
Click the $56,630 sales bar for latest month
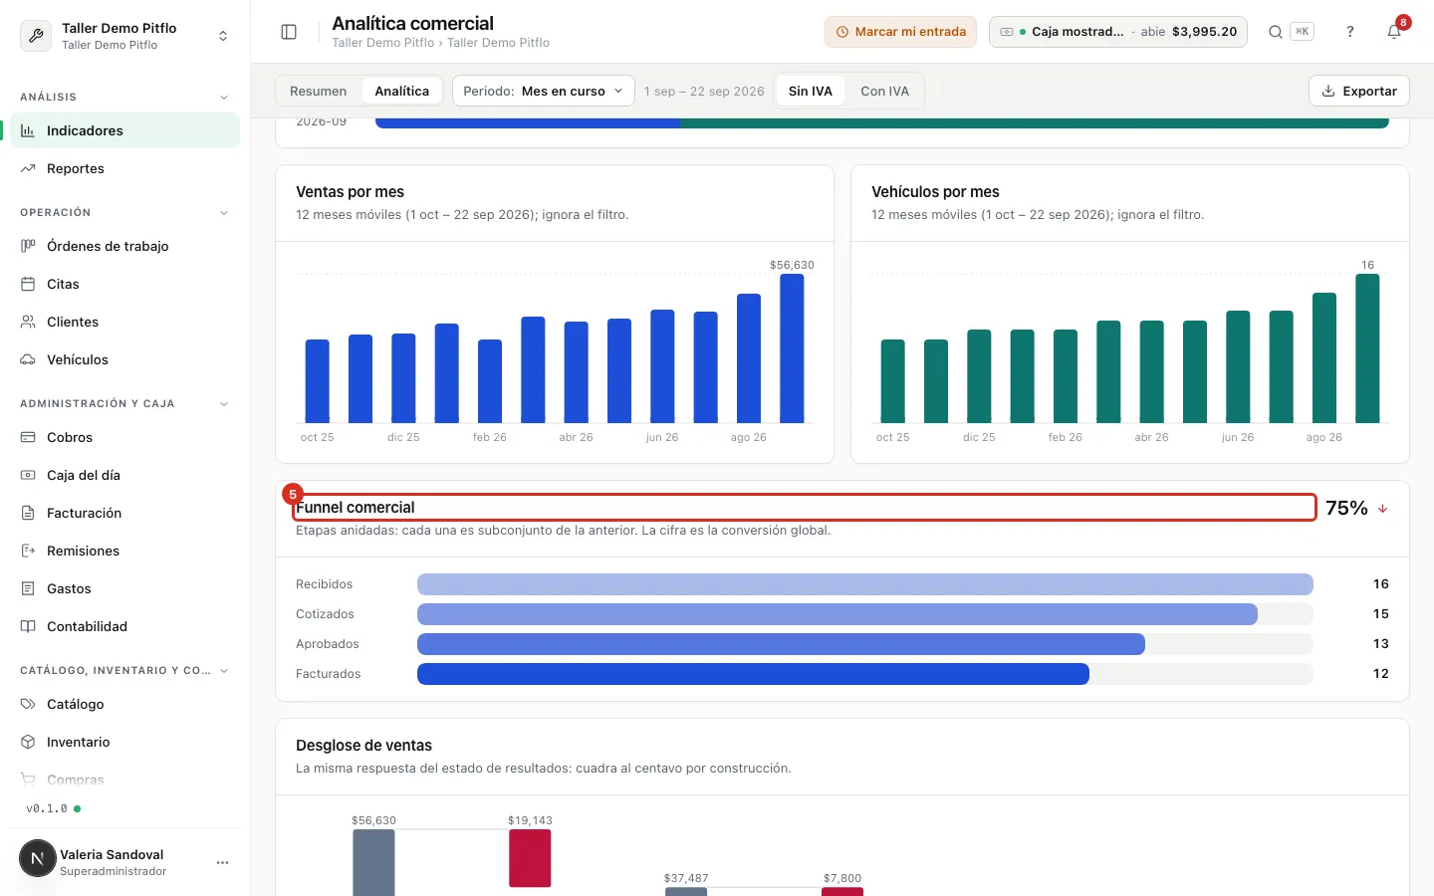tap(792, 348)
